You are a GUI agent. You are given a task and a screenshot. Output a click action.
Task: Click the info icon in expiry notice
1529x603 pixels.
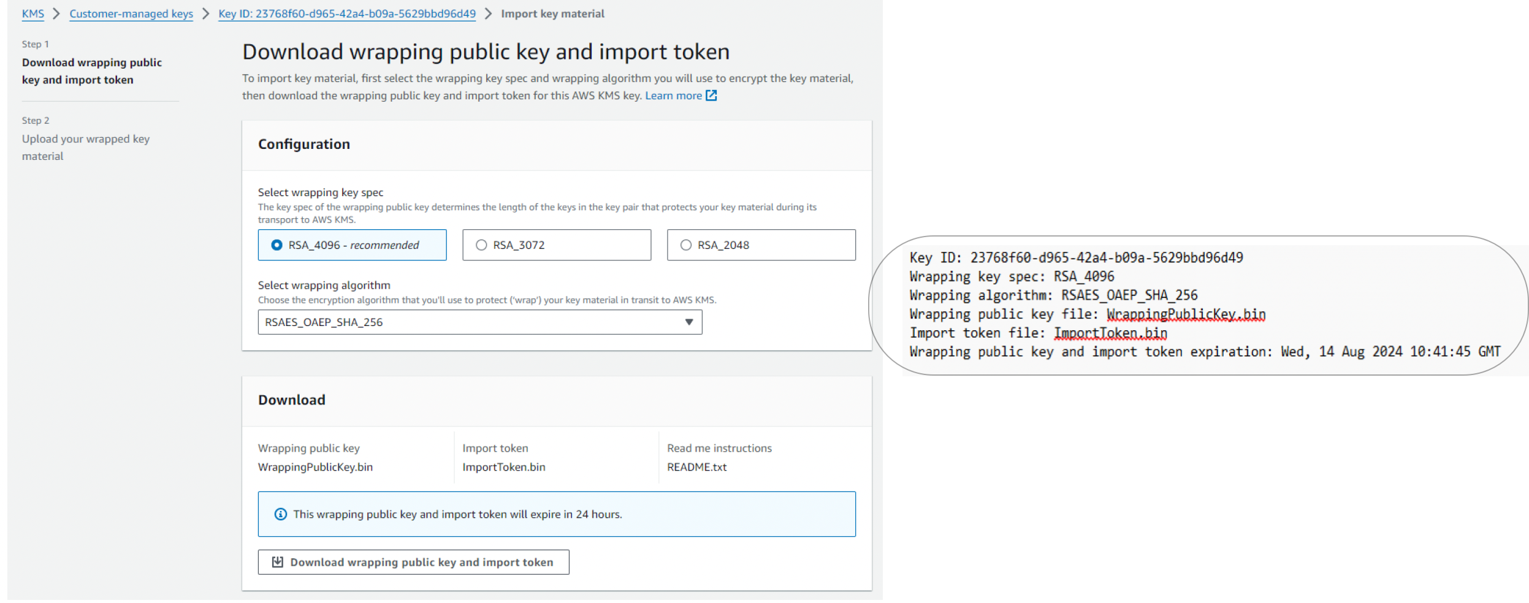click(x=281, y=515)
